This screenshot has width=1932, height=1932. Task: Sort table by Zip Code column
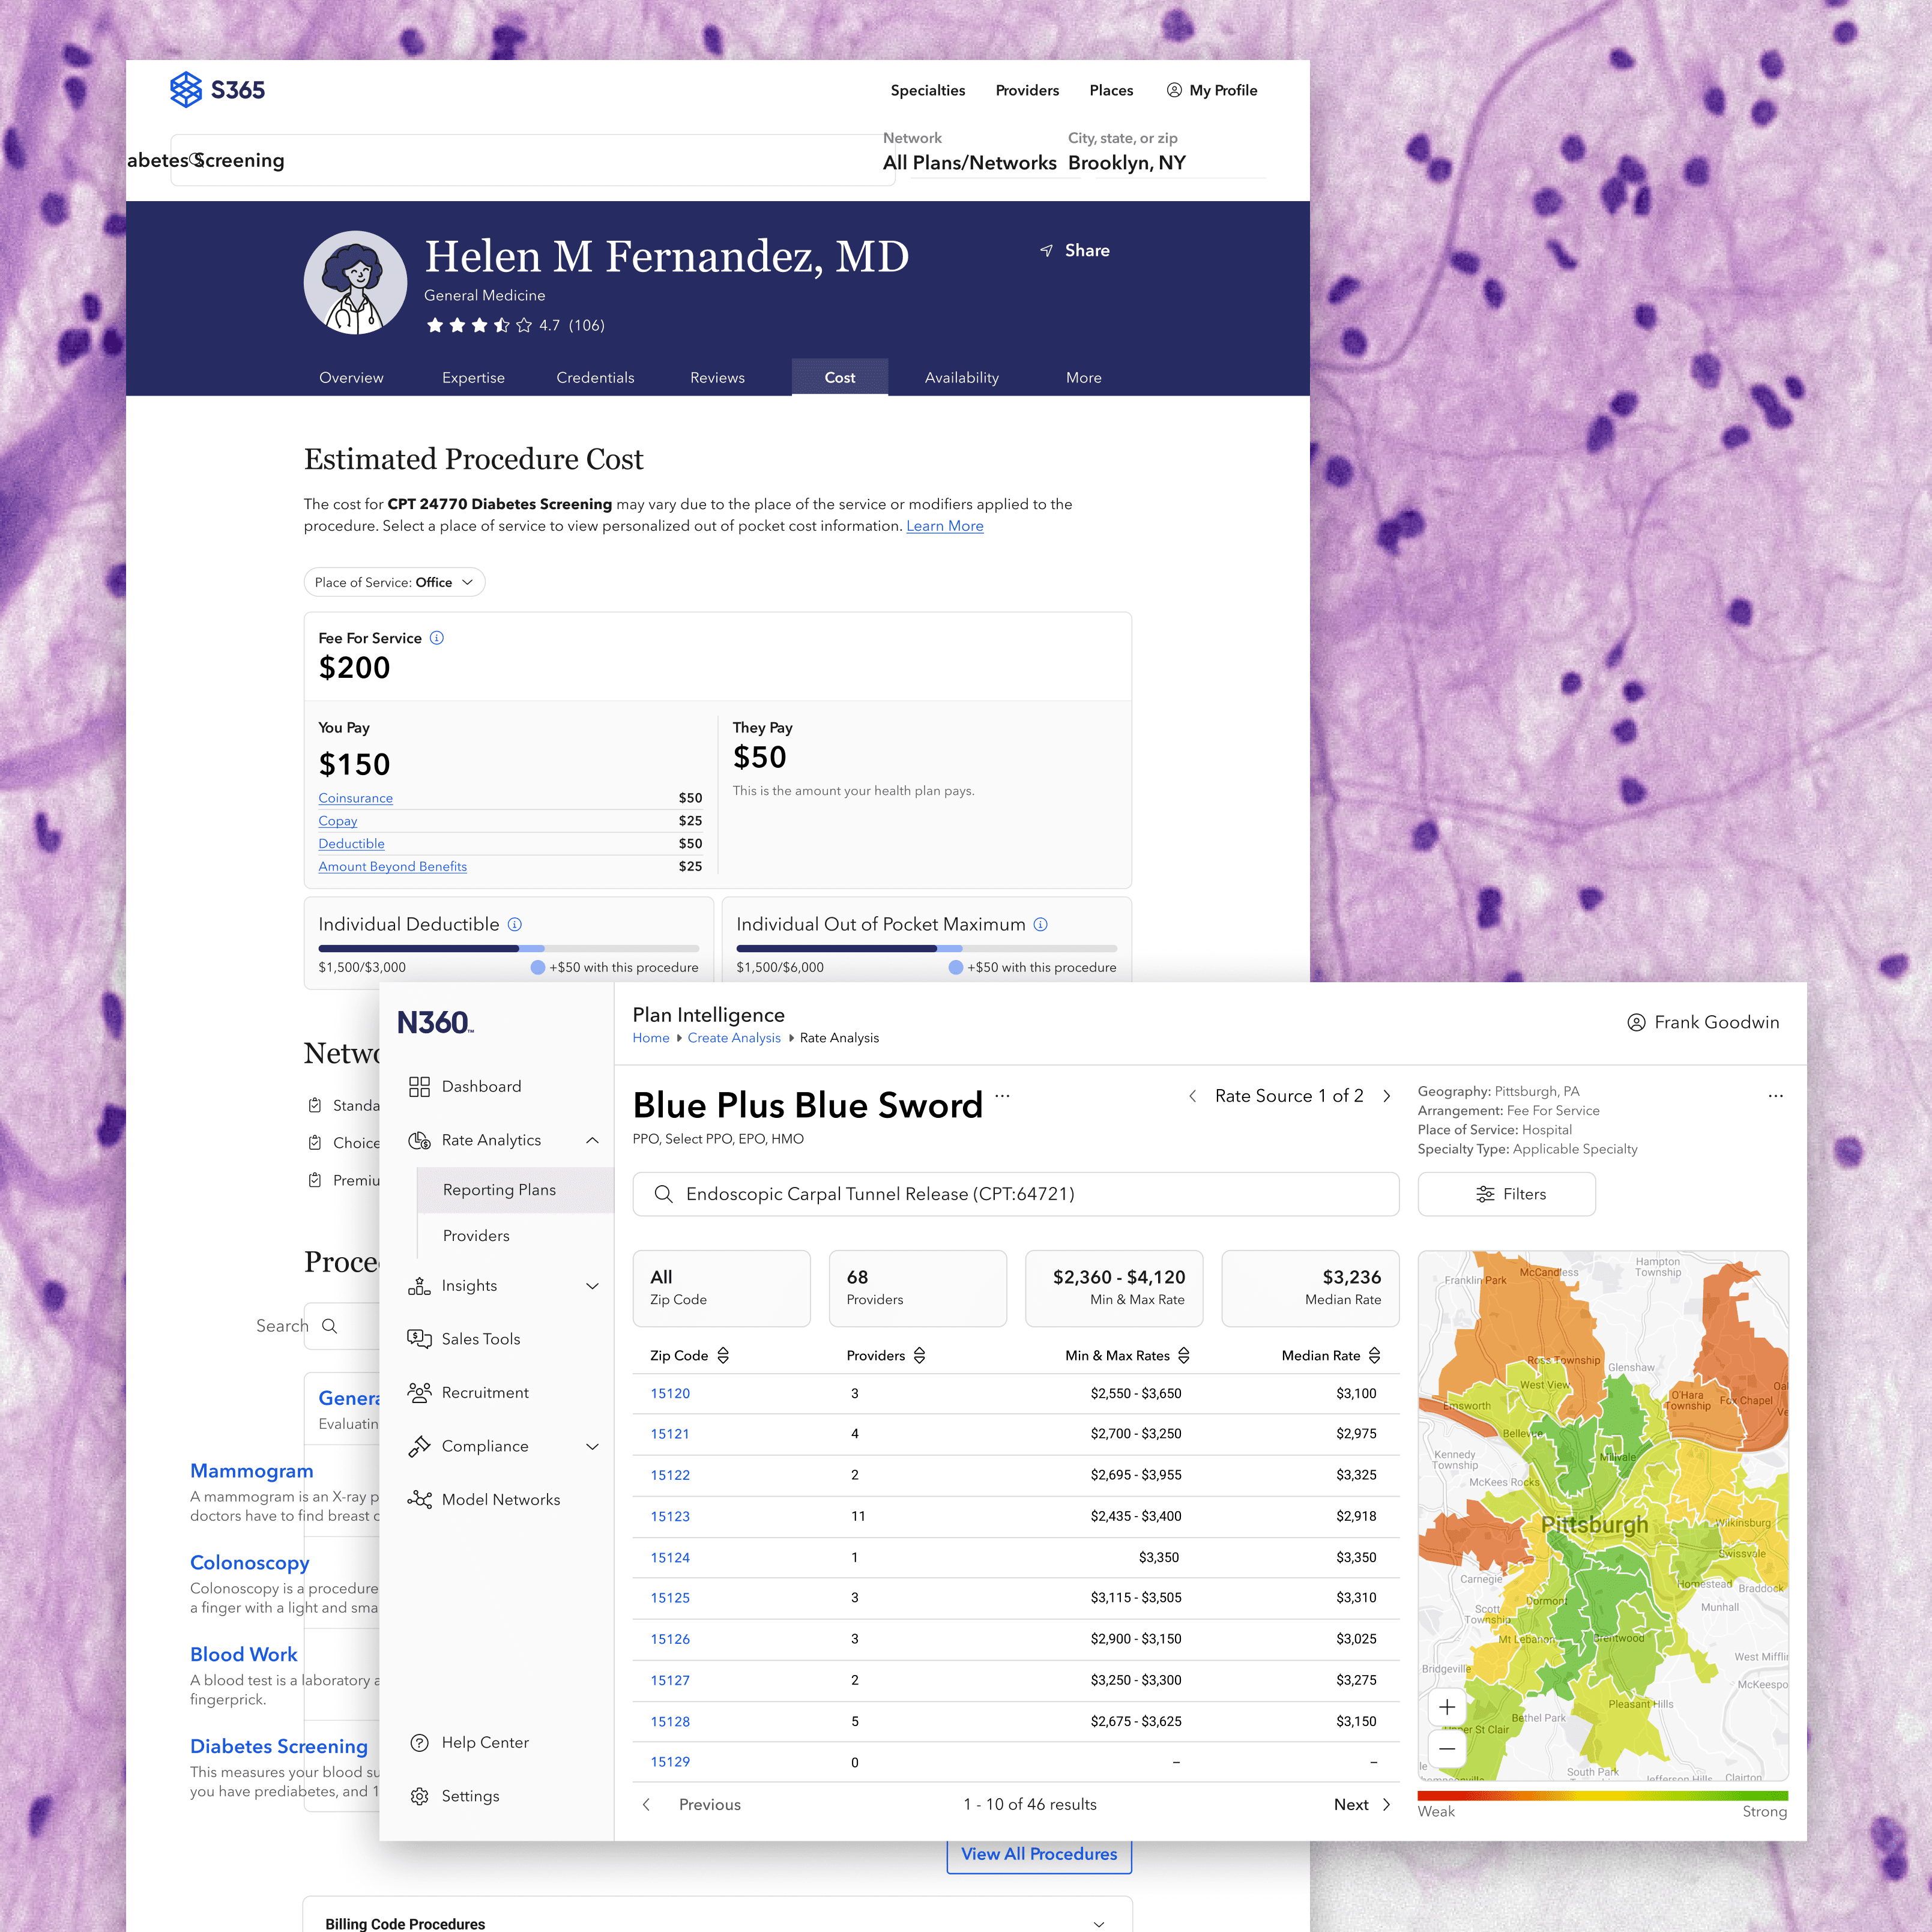723,1355
